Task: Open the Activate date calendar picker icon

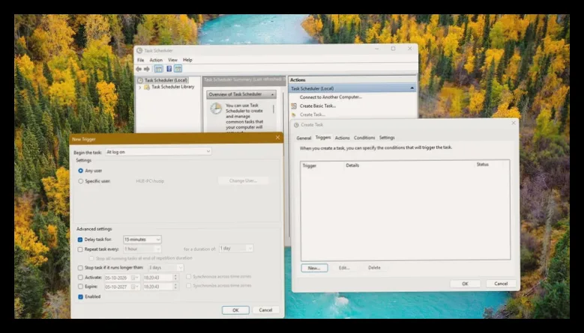Action: tap(135, 278)
